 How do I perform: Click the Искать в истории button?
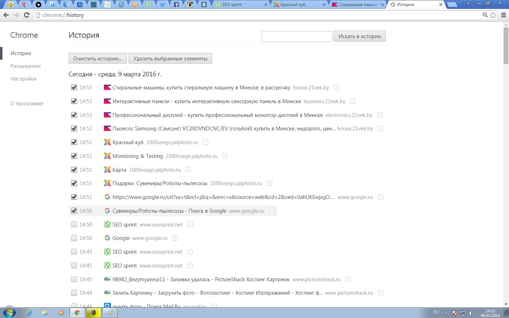click(359, 36)
